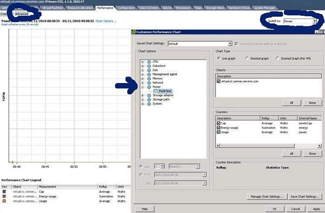Open the Chart Options... link
The height and width of the screenshot is (213, 325).
(106, 21)
